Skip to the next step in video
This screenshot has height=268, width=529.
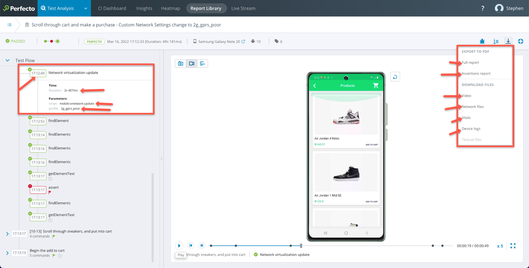[202, 246]
